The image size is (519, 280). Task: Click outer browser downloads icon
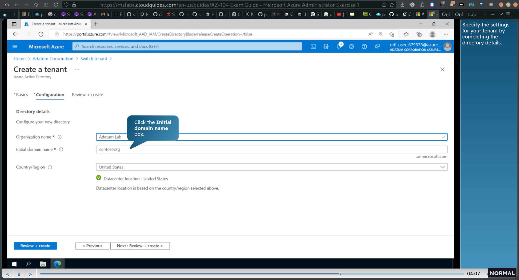[402, 5]
